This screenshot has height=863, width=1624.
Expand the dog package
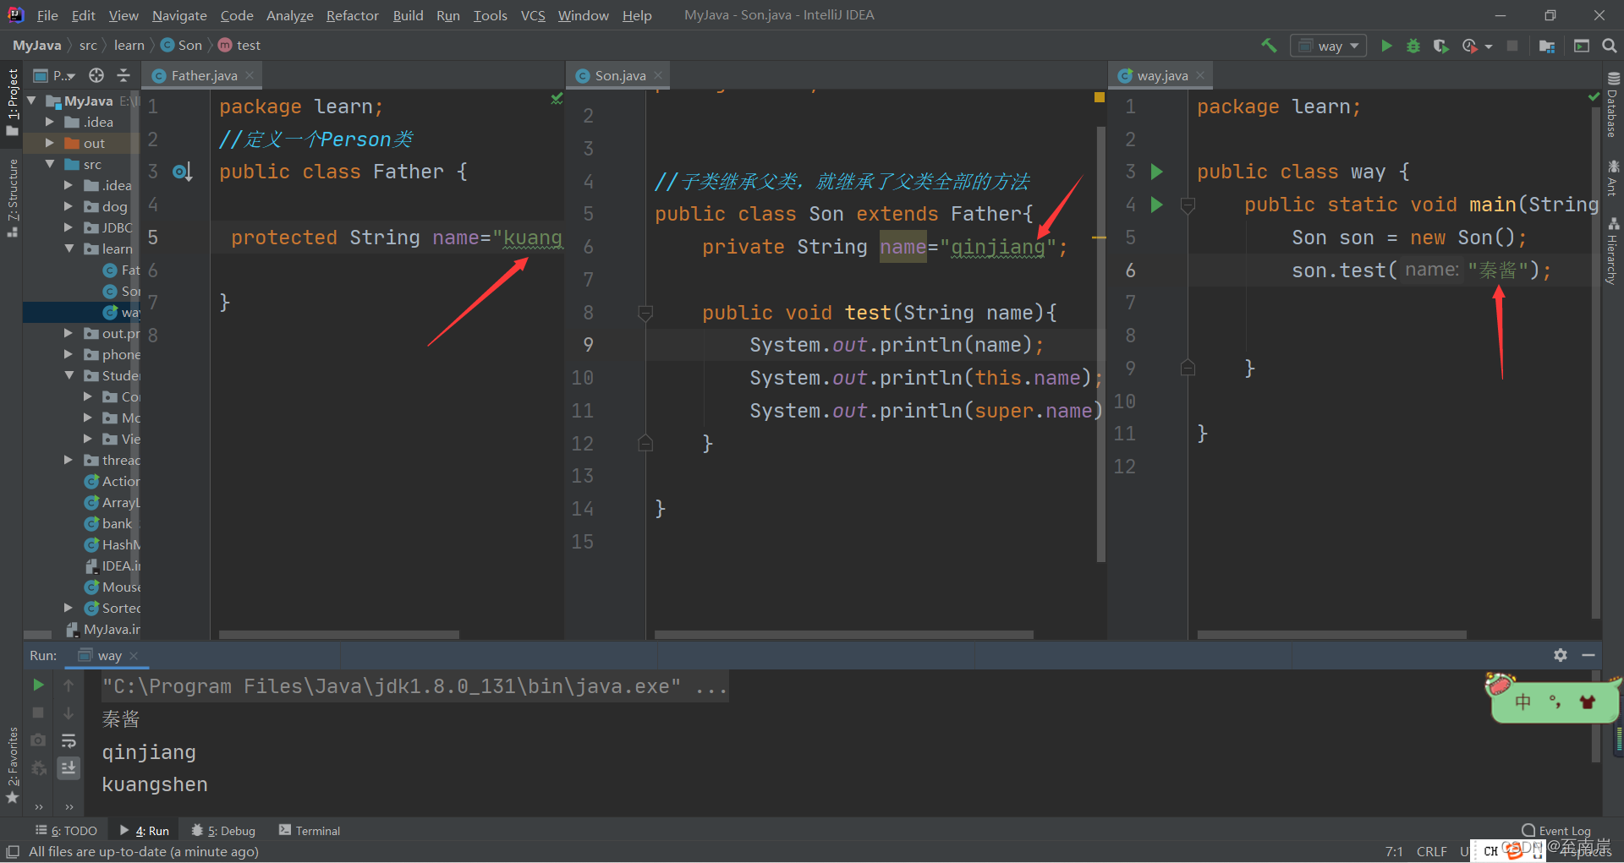click(x=69, y=206)
